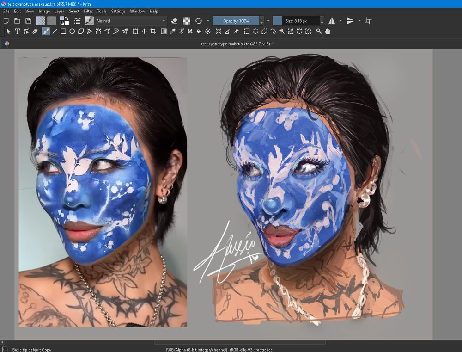Decrease brush size with stepper down arrow

pos(322,23)
